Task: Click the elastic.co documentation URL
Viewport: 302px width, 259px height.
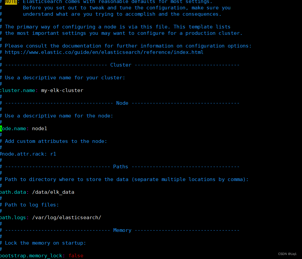Action: 104,52
